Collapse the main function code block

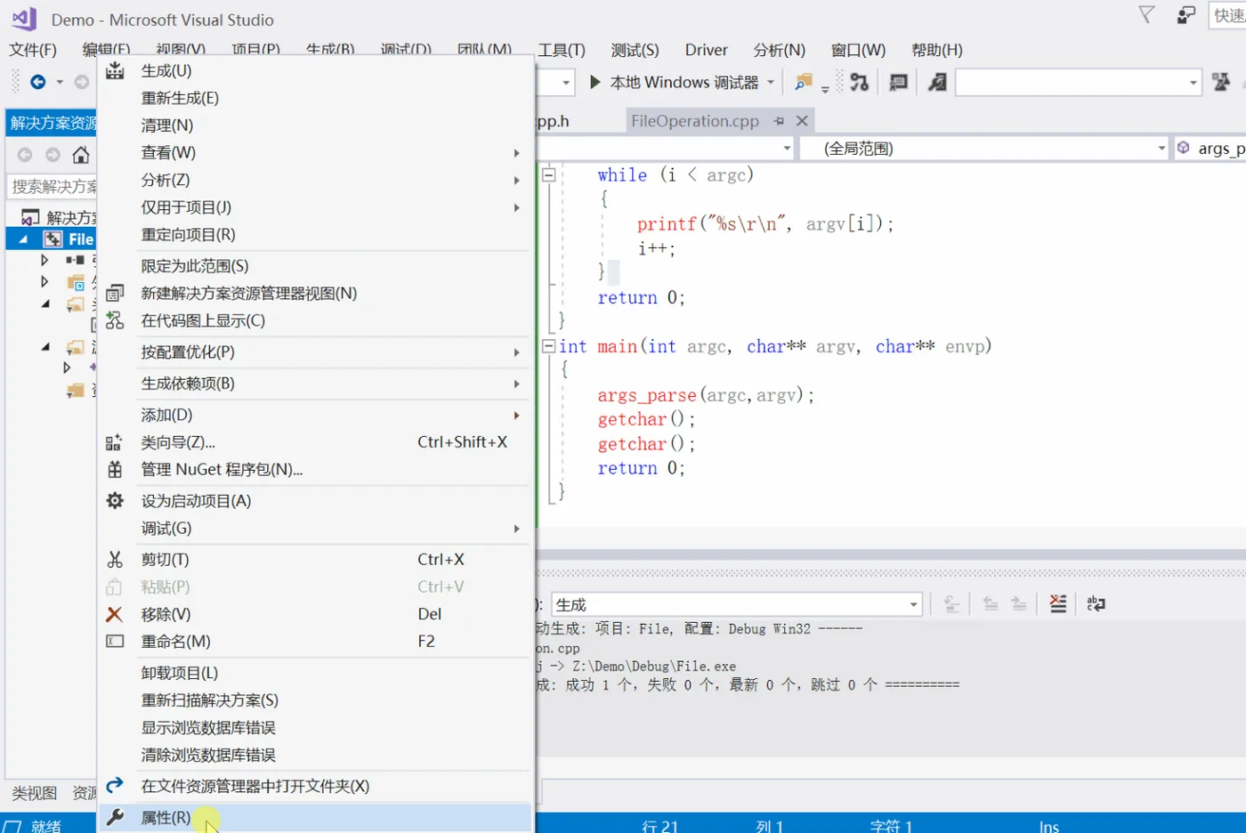click(549, 346)
